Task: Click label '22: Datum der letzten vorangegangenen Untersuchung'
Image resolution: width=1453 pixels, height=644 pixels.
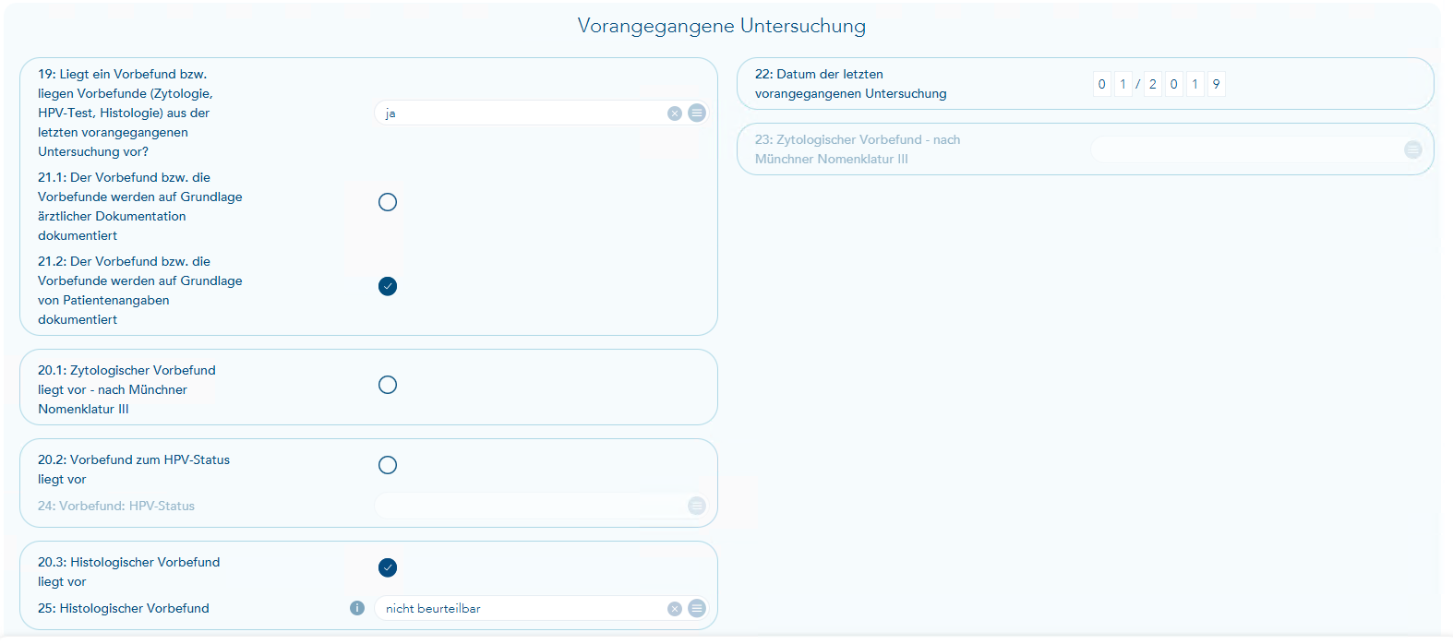Action: pos(851,84)
